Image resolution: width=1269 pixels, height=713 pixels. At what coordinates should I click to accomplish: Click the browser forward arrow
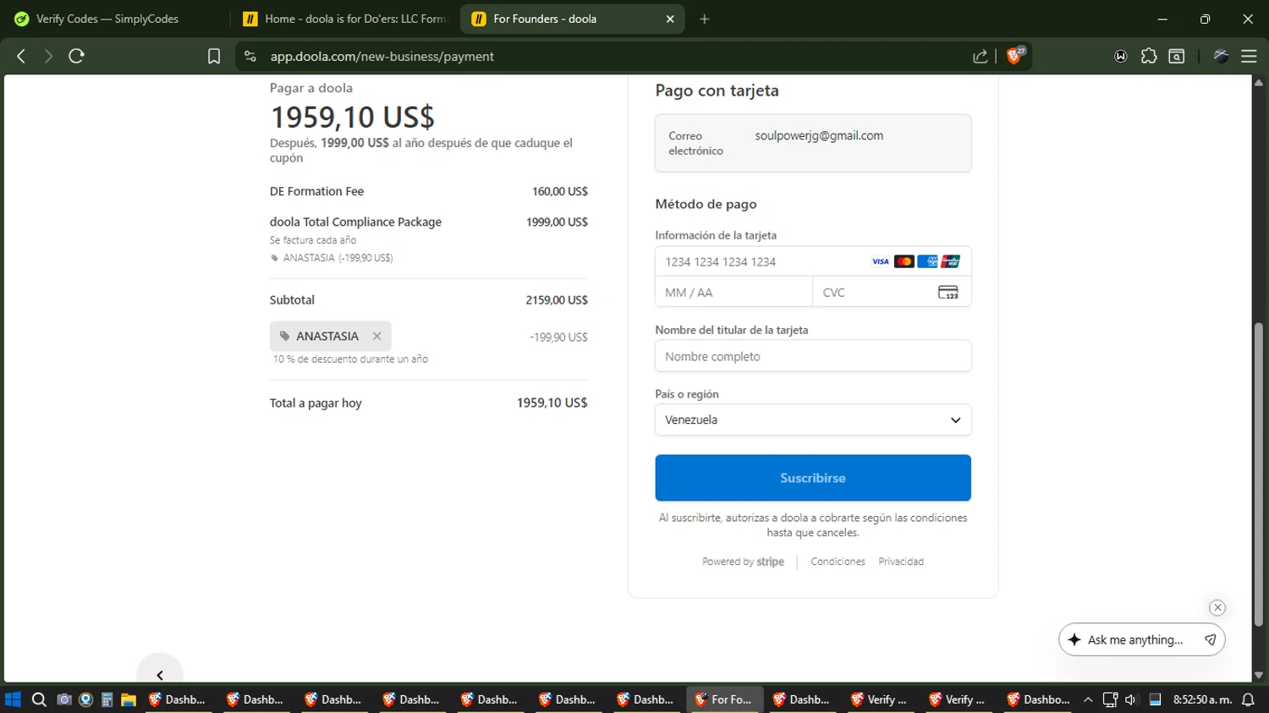point(48,56)
